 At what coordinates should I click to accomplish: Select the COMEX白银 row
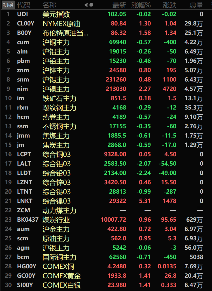(x=62, y=285)
